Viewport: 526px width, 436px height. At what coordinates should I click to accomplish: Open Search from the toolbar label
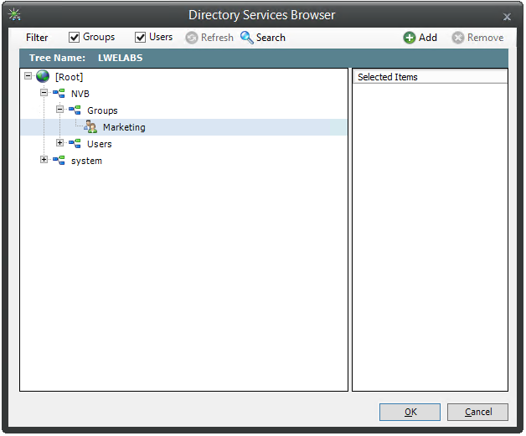271,38
